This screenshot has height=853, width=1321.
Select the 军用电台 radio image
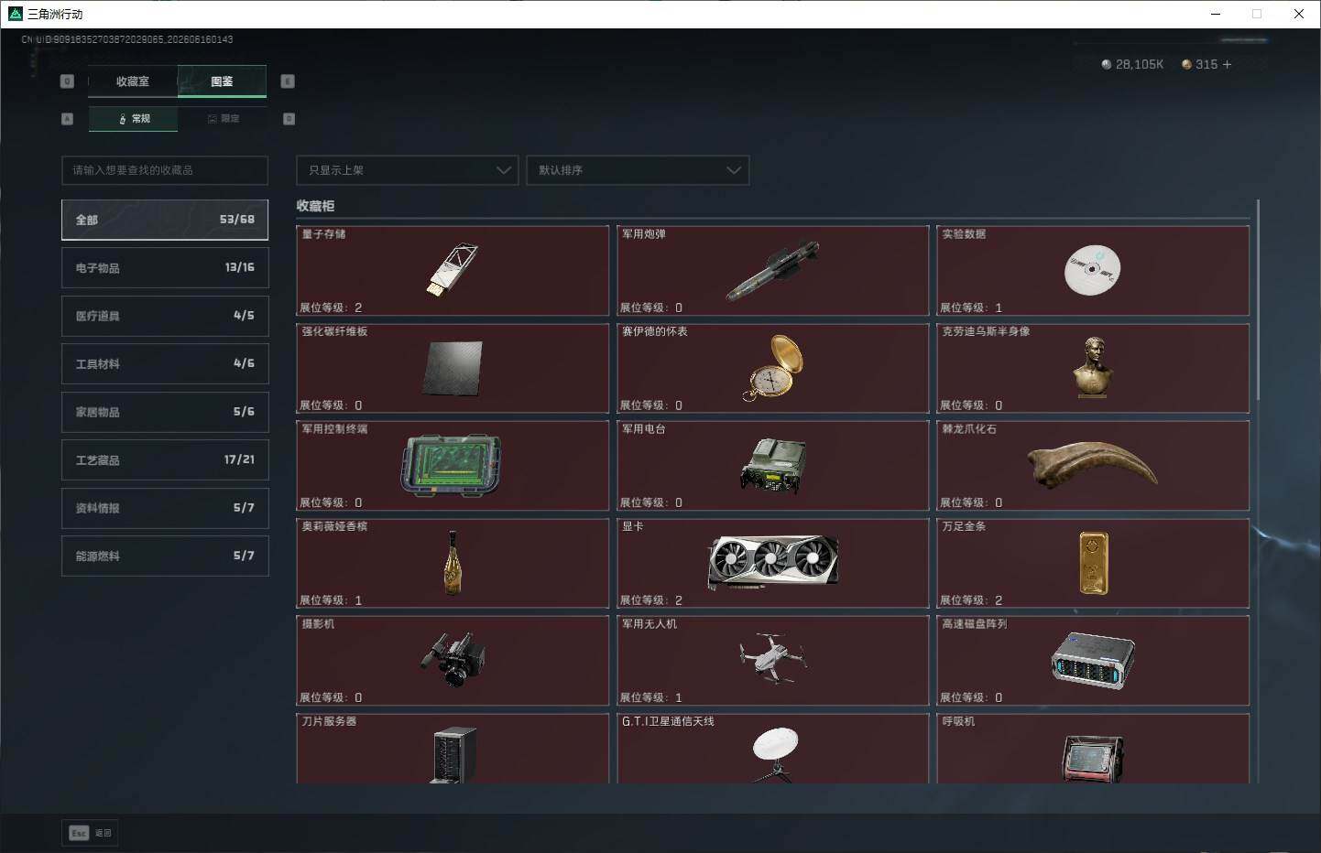(x=773, y=465)
